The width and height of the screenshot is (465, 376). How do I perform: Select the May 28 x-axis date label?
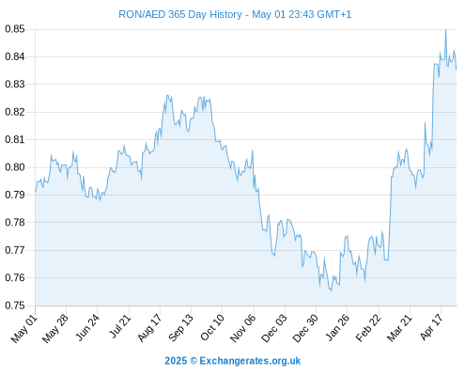click(x=55, y=328)
